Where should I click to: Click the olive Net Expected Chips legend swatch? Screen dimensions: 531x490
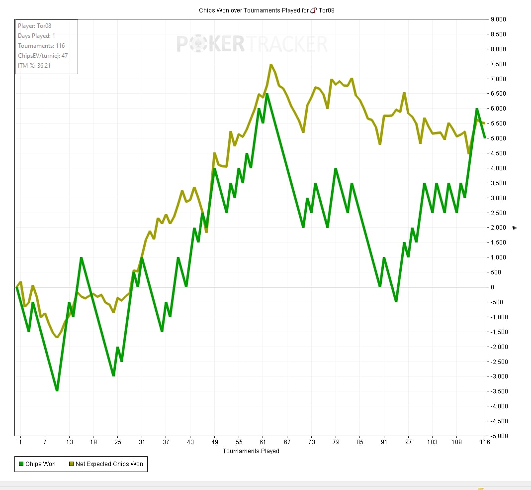coord(71,464)
